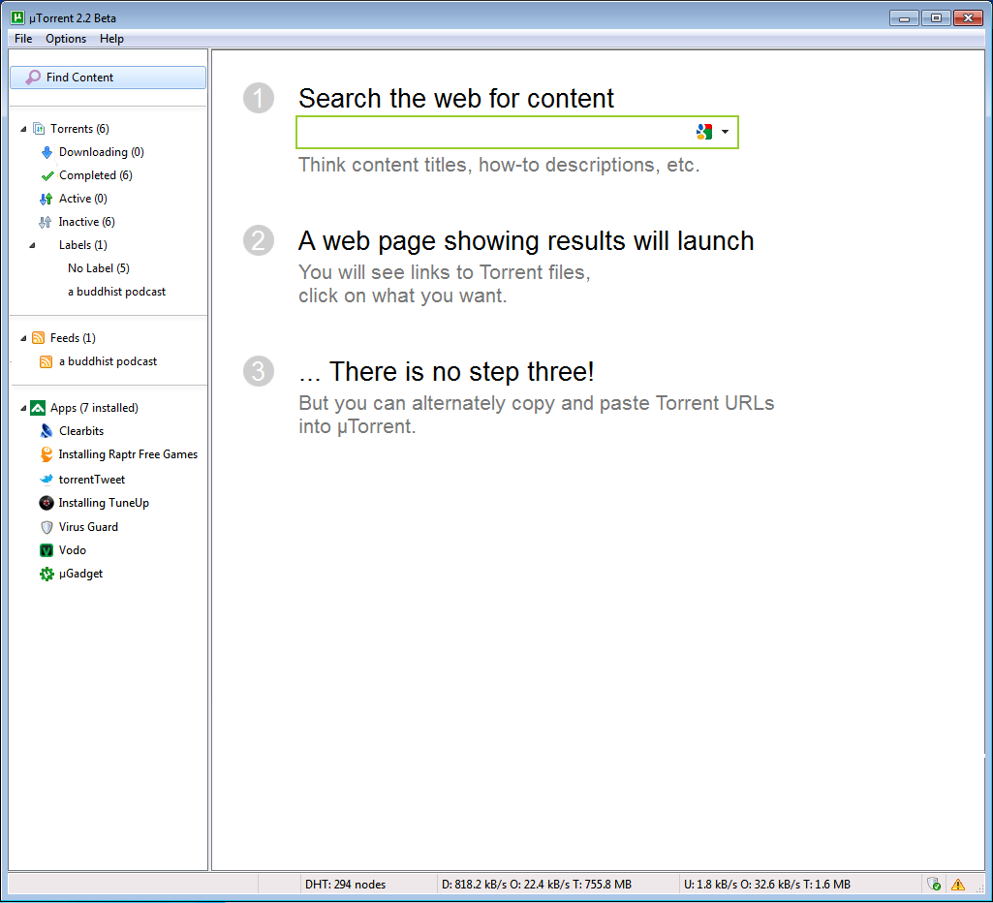Select Labels (1) entry
Image resolution: width=993 pixels, height=903 pixels.
point(83,245)
